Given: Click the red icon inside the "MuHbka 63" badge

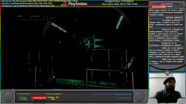Looking at the screenshot, I should click(x=33, y=98).
